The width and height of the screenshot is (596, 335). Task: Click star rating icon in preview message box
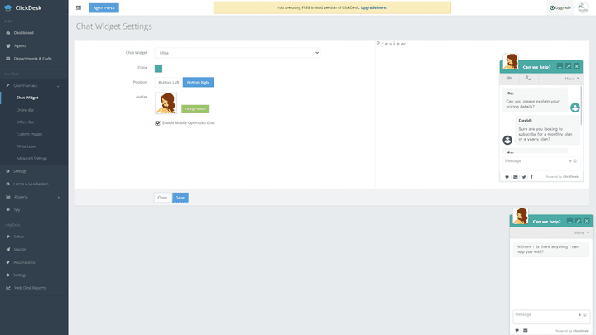(570, 161)
